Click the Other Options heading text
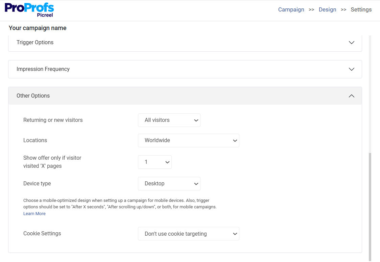380x262 pixels. tap(33, 96)
